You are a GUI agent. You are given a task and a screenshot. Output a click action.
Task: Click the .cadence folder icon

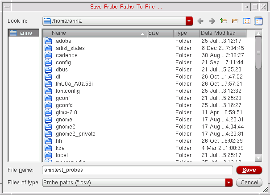point(48,55)
